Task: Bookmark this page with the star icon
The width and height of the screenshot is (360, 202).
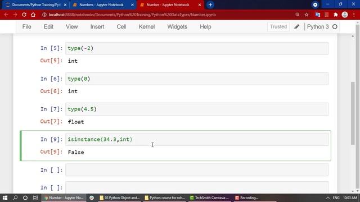Action: (x=307, y=15)
